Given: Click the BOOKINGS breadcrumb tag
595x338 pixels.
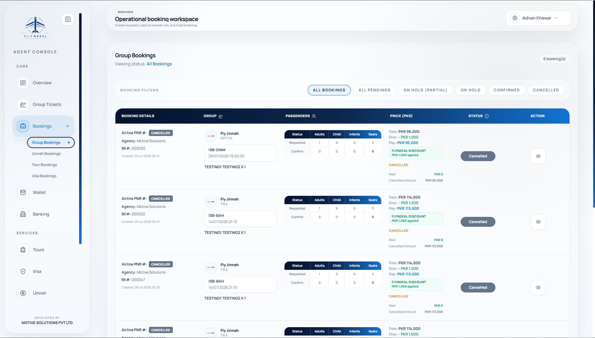Looking at the screenshot, I should pos(126,12).
